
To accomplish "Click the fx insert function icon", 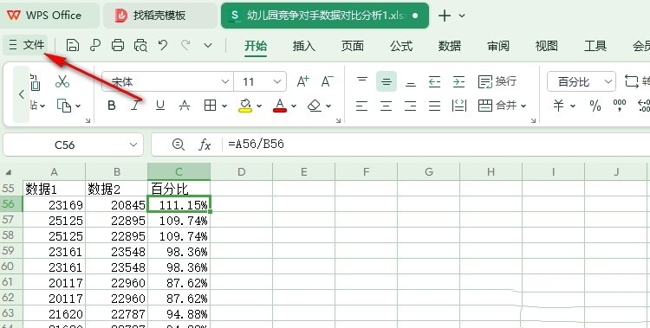I will pos(205,145).
